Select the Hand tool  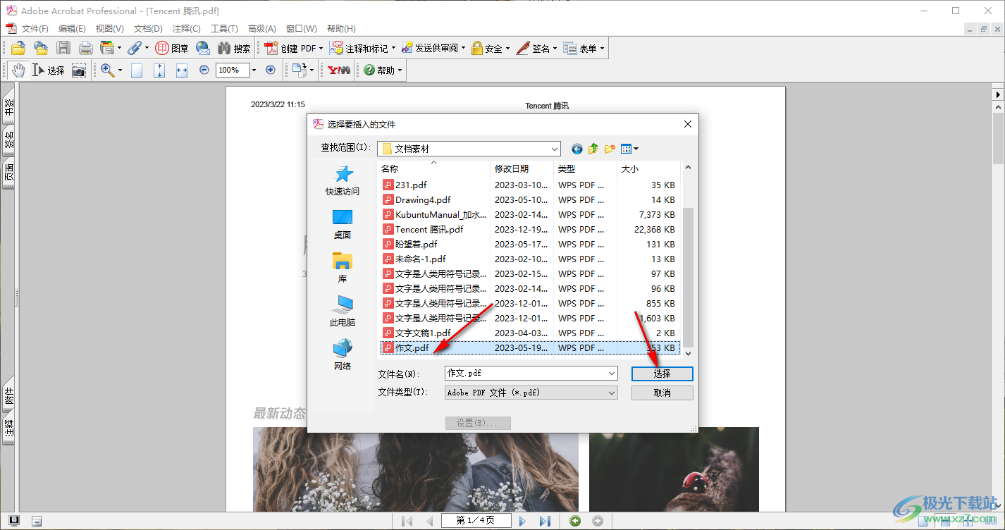pyautogui.click(x=18, y=70)
